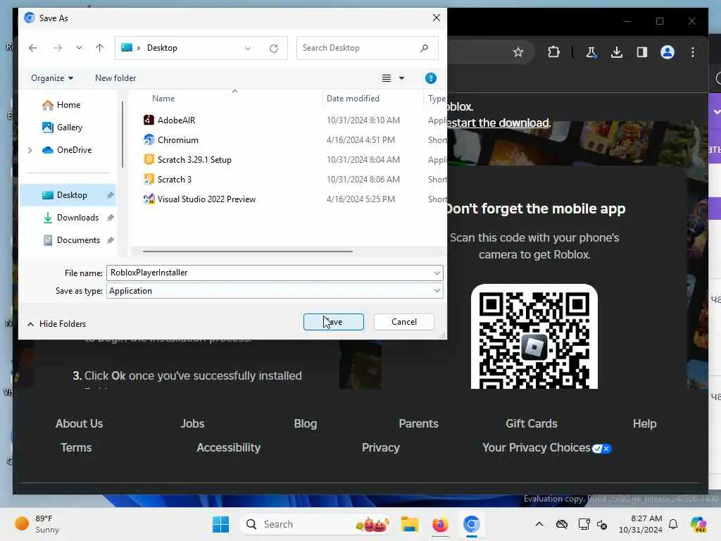Open Your Privacy Choices link

(x=546, y=447)
